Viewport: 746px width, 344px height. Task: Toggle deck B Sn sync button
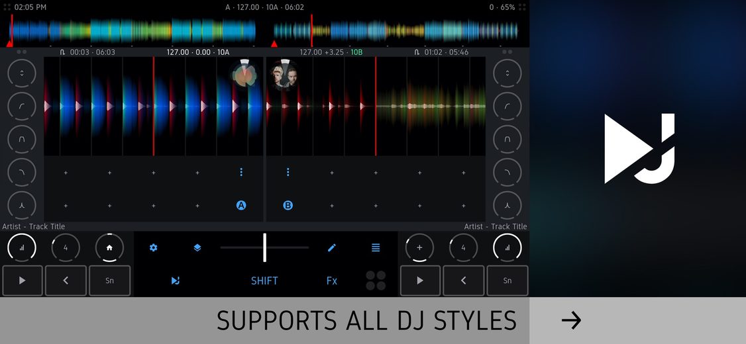[507, 280]
